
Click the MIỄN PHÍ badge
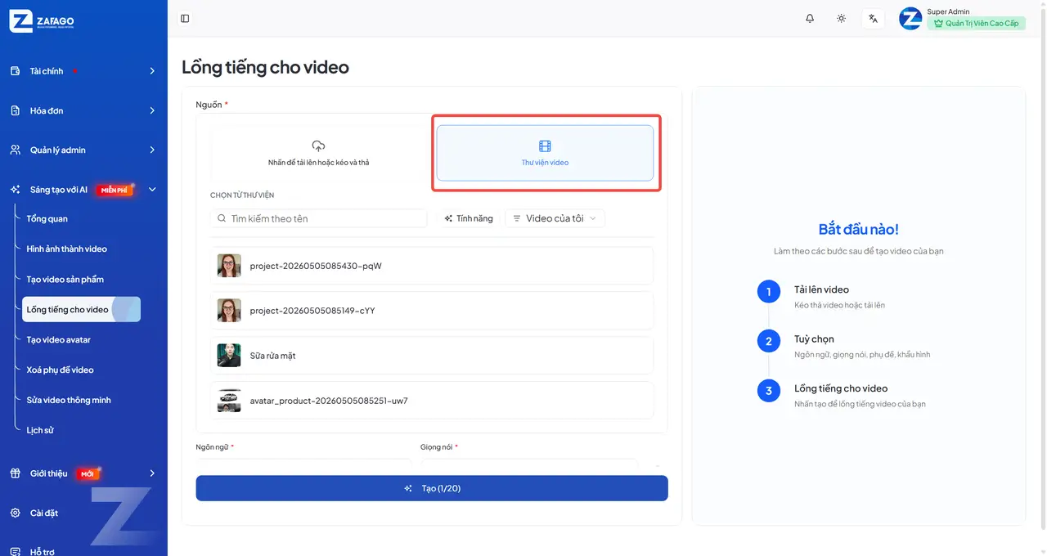pyautogui.click(x=115, y=190)
